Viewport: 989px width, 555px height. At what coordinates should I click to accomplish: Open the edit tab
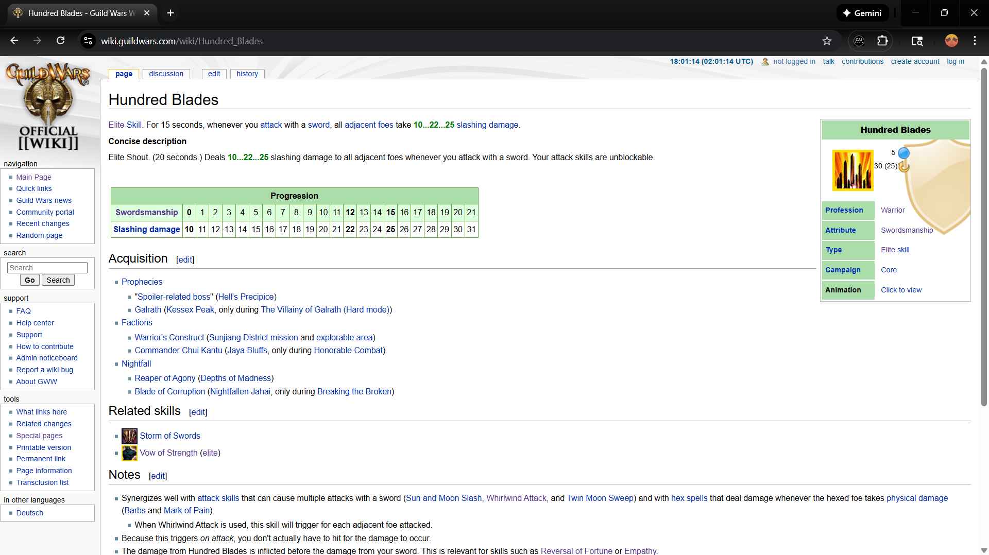point(214,74)
